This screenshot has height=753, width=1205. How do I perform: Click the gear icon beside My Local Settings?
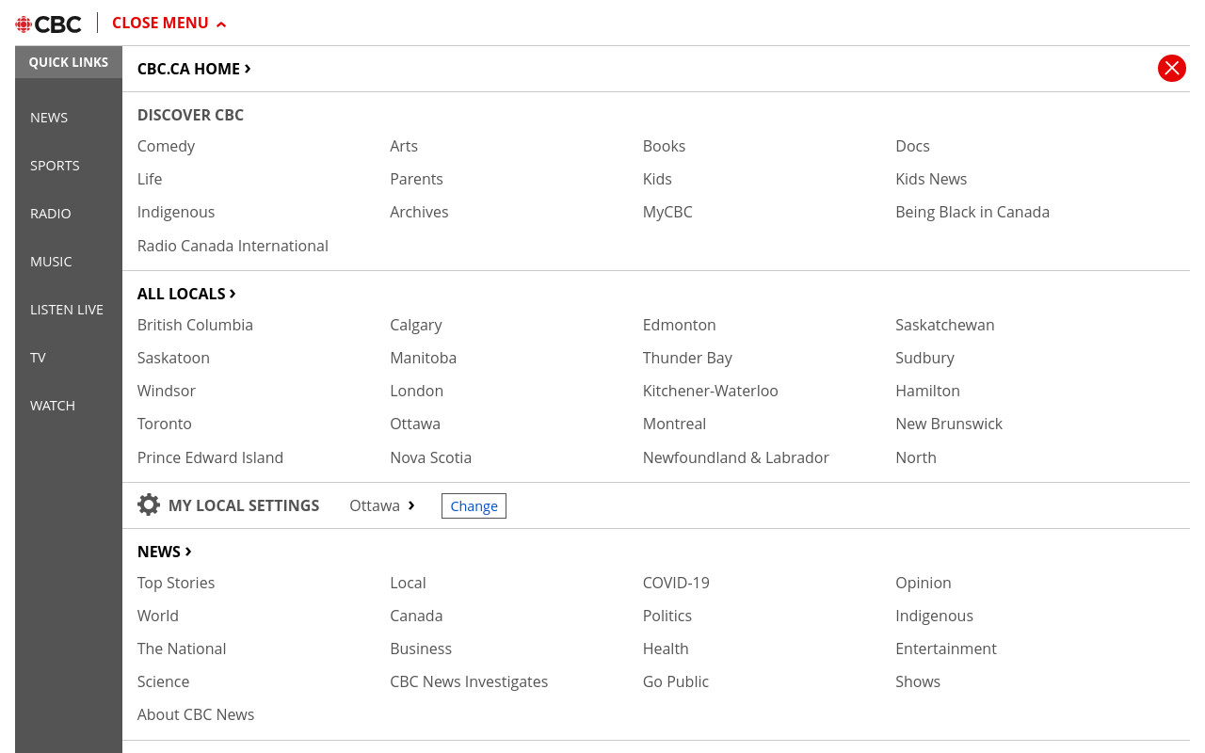coord(149,505)
